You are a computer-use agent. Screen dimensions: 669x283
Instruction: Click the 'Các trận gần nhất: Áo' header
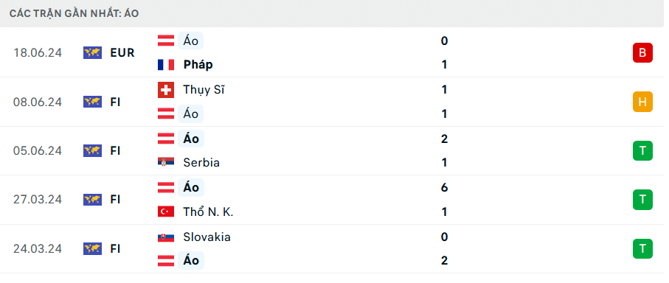(74, 14)
